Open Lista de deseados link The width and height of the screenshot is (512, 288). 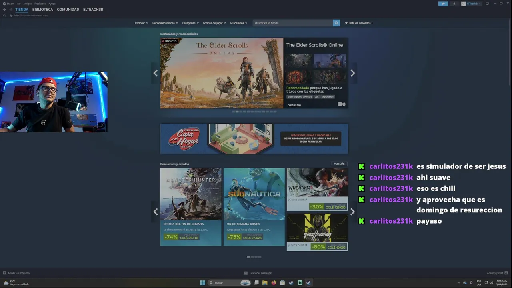358,23
